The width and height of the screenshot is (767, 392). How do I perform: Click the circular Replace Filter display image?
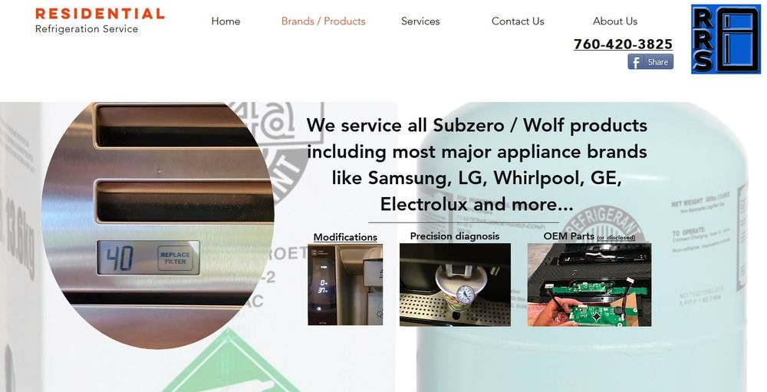coord(157,225)
